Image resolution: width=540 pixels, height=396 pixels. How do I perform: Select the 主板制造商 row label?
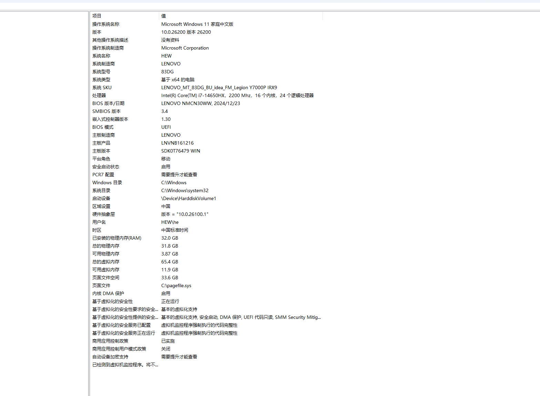pyautogui.click(x=103, y=135)
